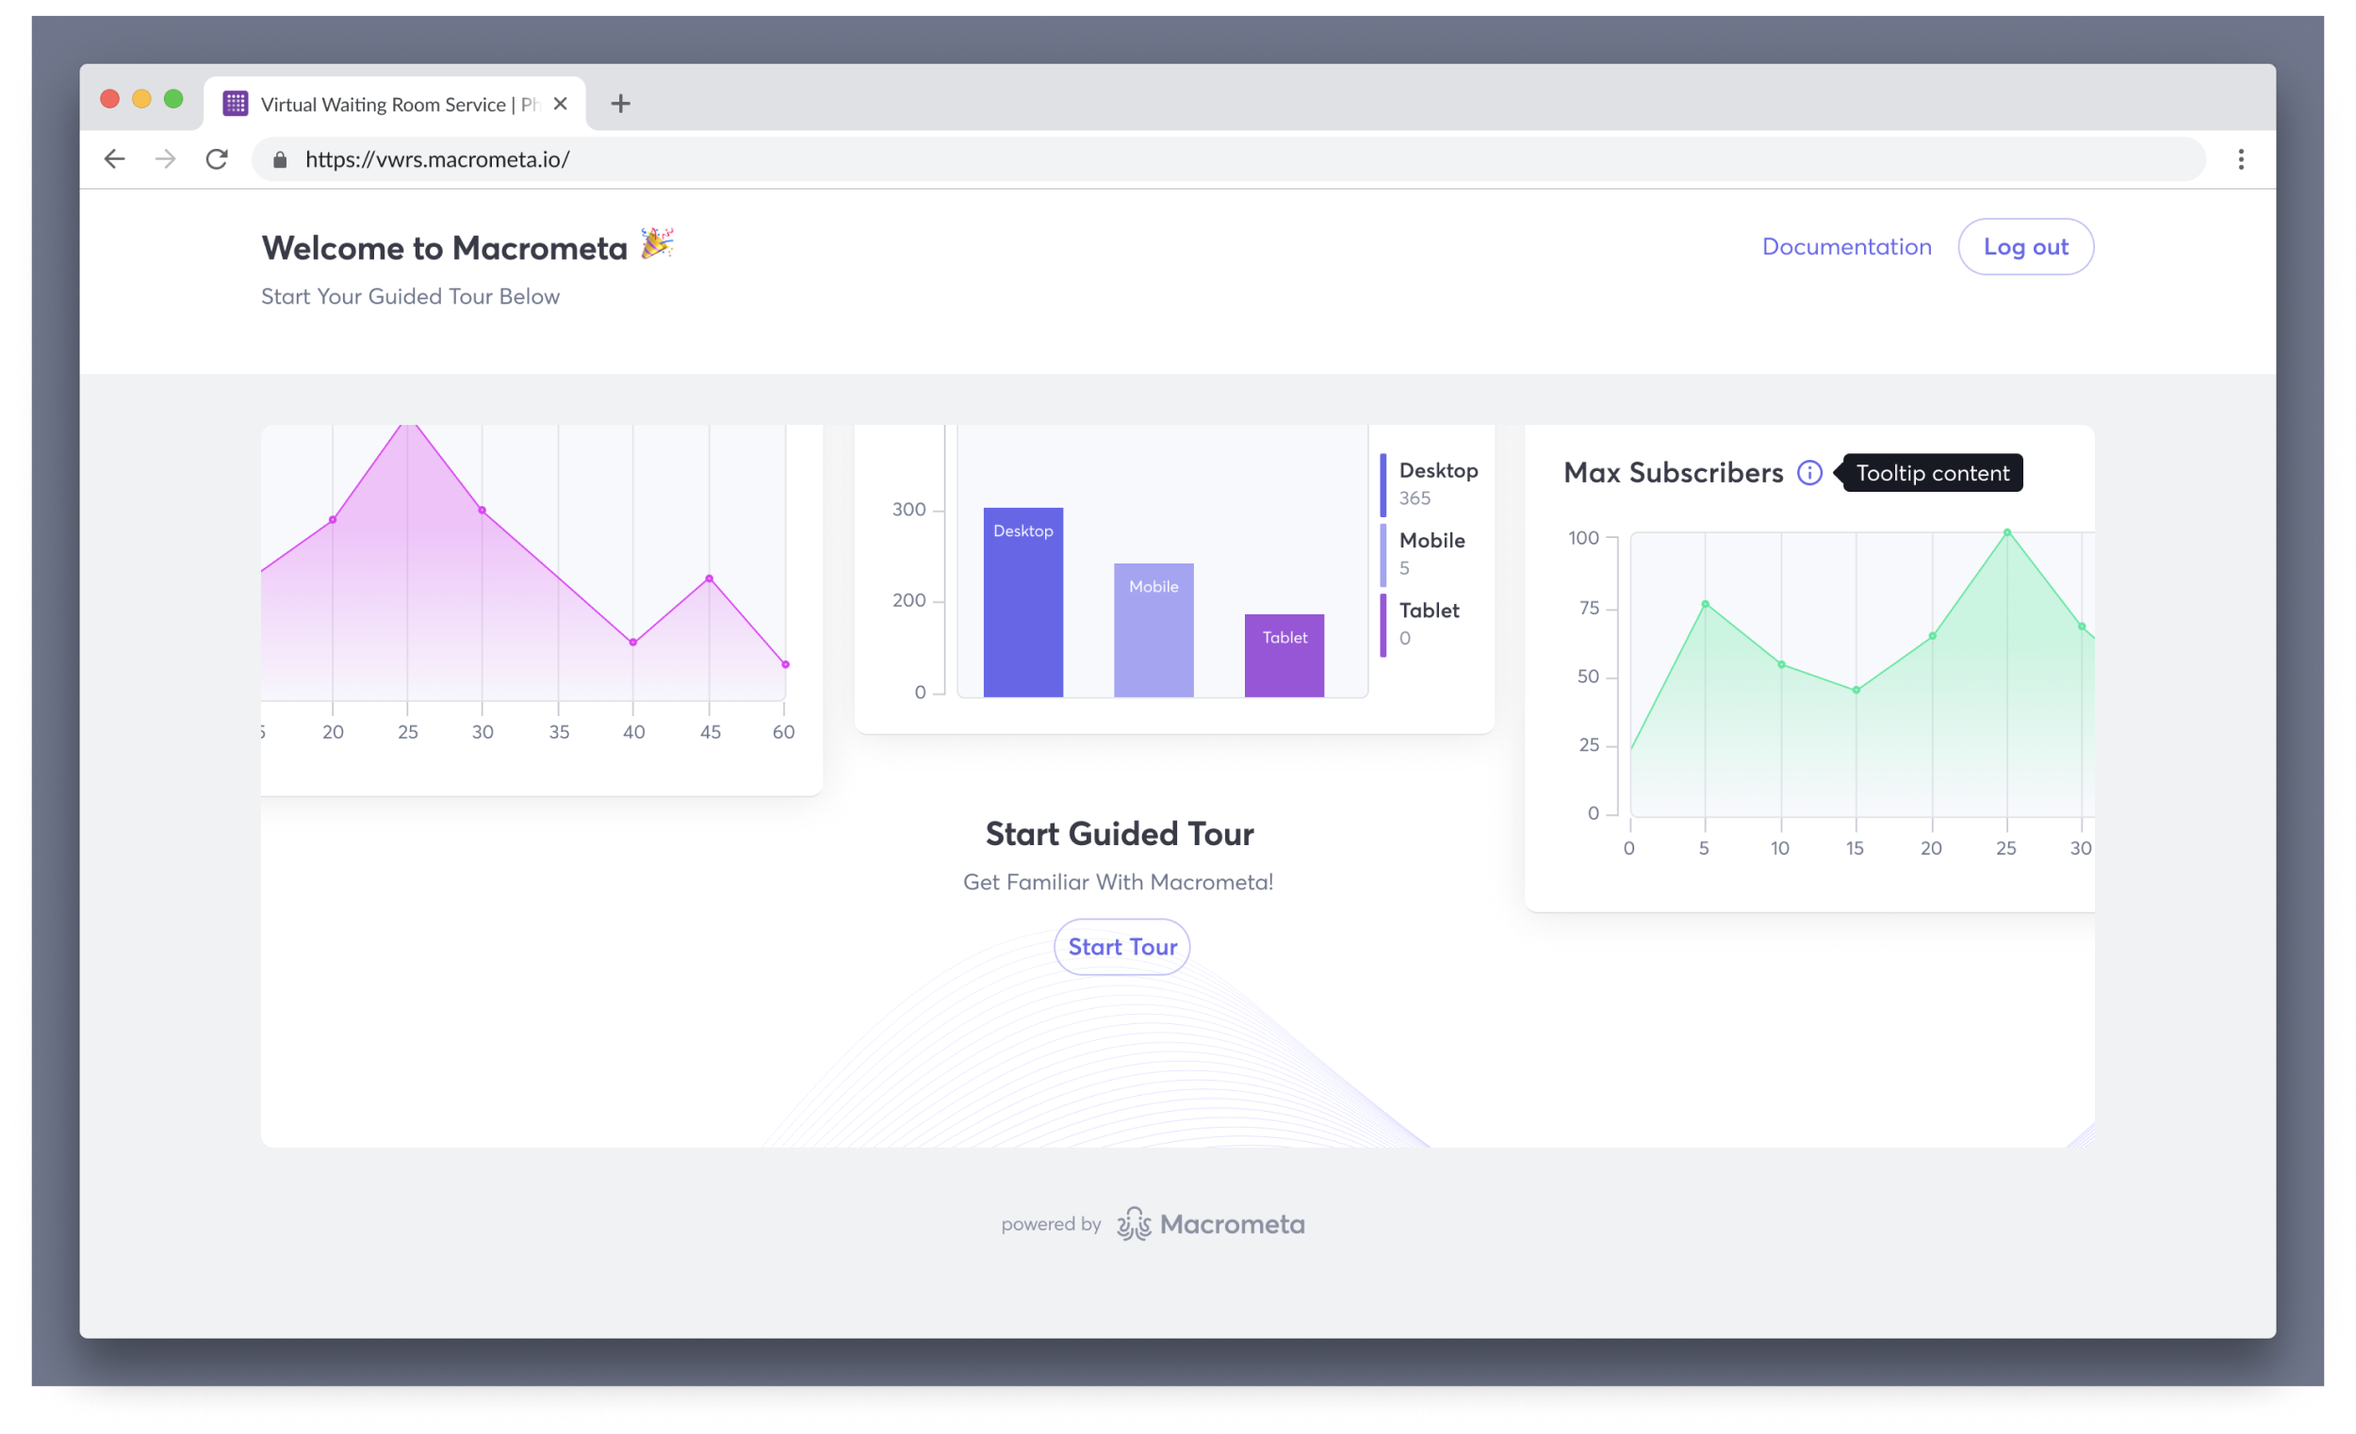Click the Log out button
Screen dimensions: 2356x1434
pos(2025,247)
